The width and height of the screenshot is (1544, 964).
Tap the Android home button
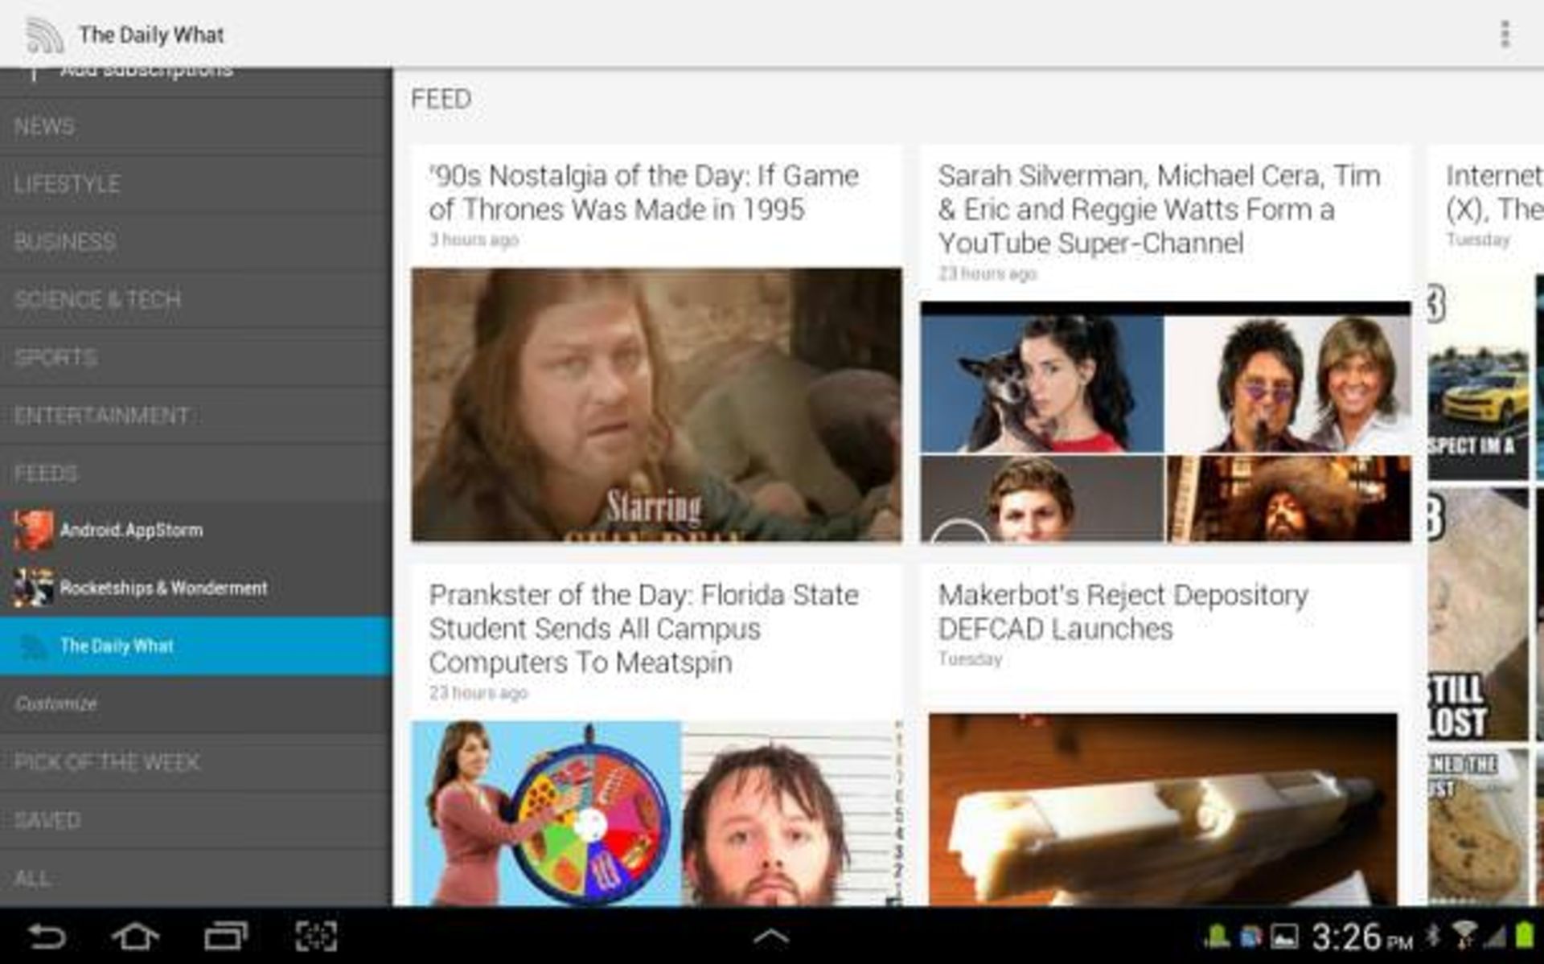135,936
